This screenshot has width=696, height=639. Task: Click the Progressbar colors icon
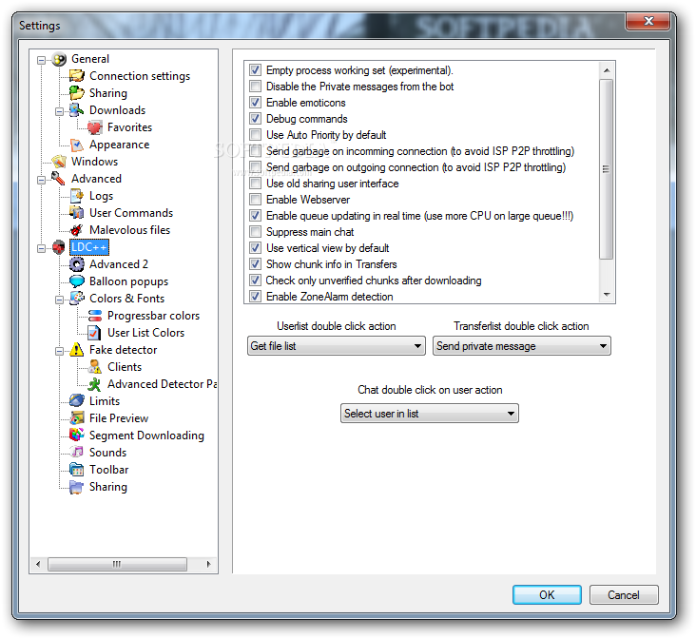94,316
